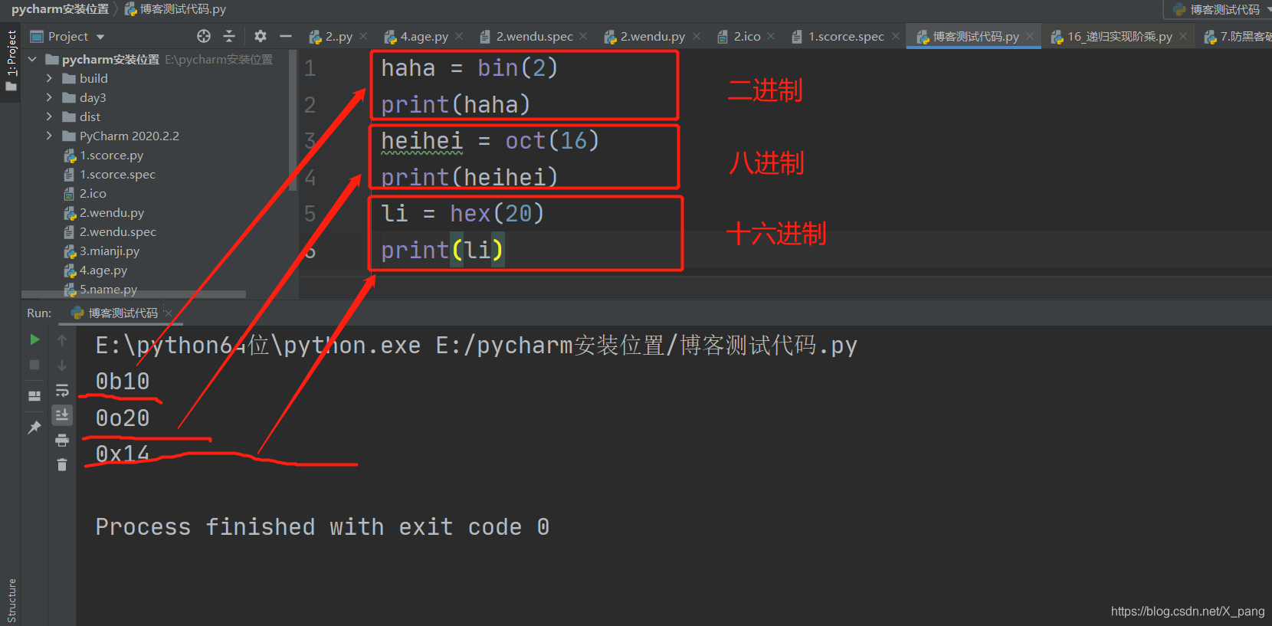
Task: Click on code line haha = bin(2)
Action: coord(469,68)
